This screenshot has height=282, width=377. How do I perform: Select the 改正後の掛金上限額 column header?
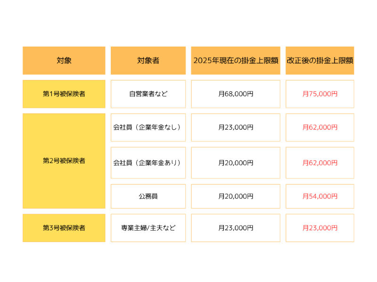(x=320, y=61)
